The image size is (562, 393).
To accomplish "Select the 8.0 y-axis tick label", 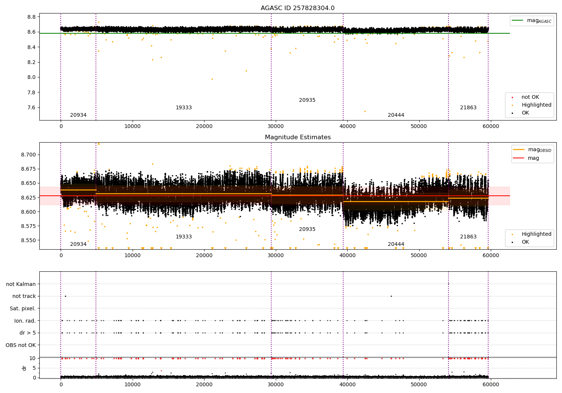I will (31, 77).
